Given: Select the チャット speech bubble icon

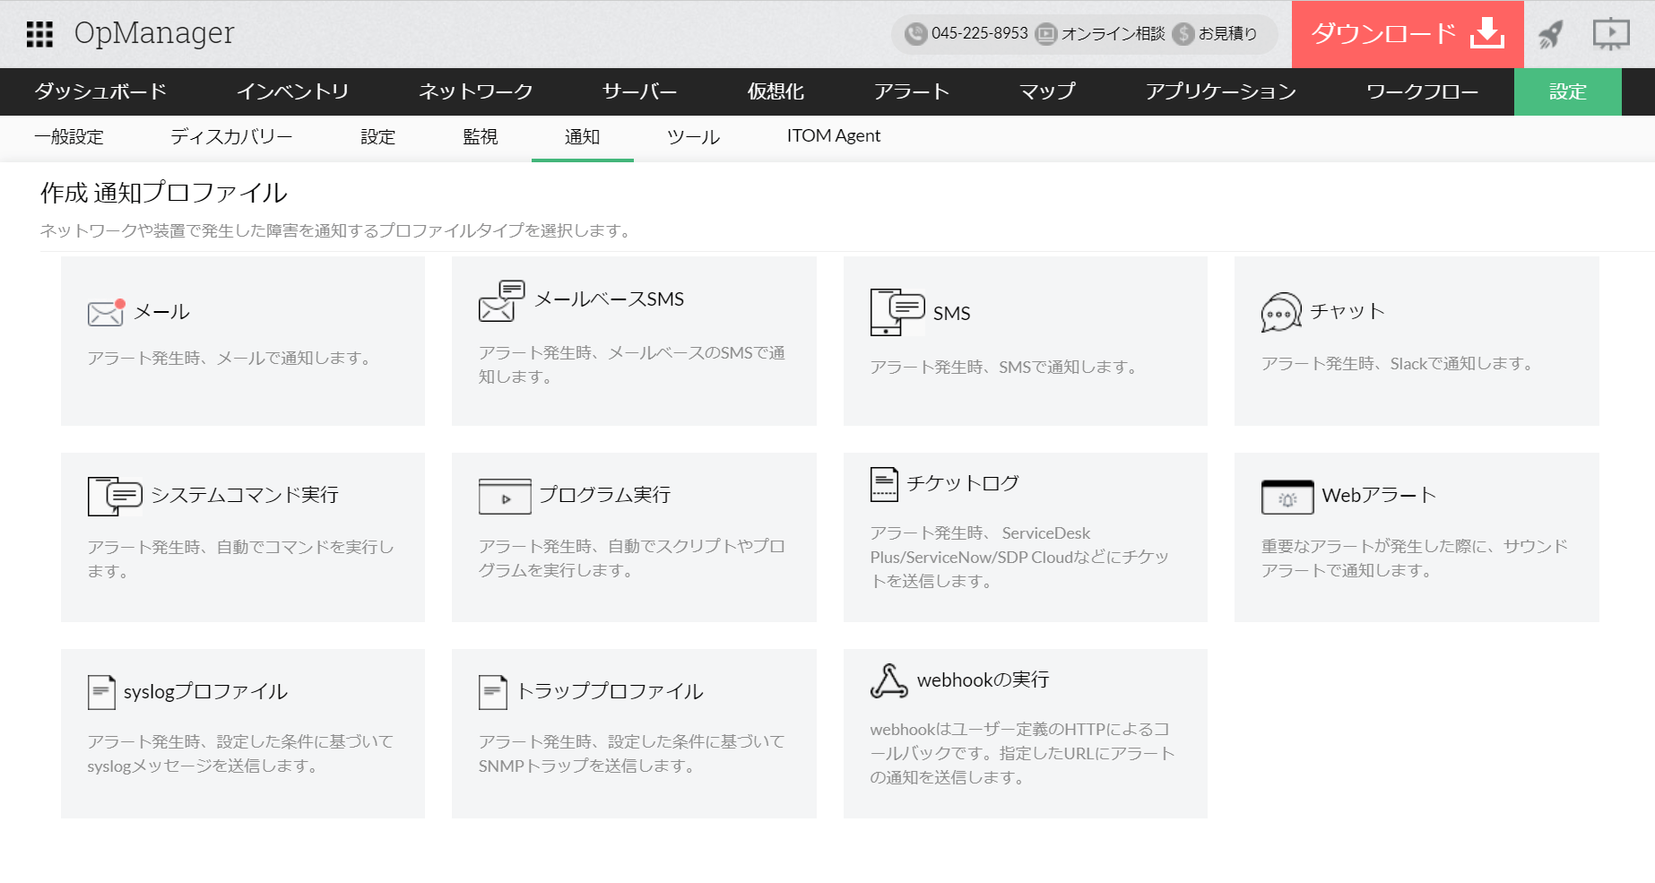Looking at the screenshot, I should 1280,313.
